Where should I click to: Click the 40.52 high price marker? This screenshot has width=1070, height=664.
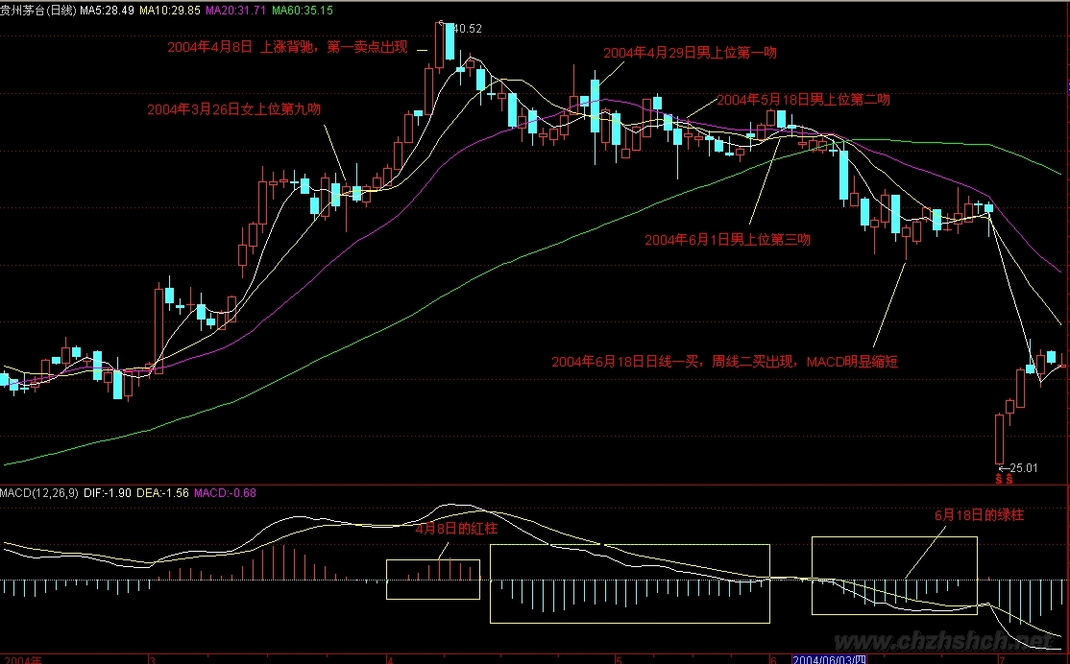[x=467, y=29]
